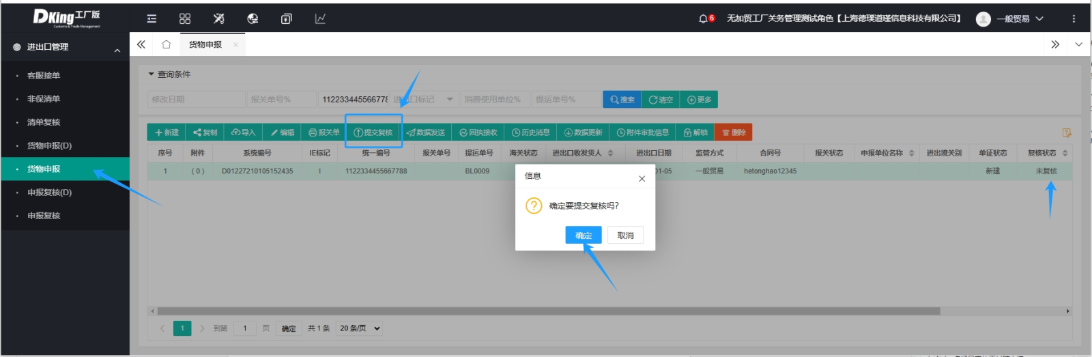Open 非保清单 sidebar item
The height and width of the screenshot is (357, 1092).
[x=65, y=99]
